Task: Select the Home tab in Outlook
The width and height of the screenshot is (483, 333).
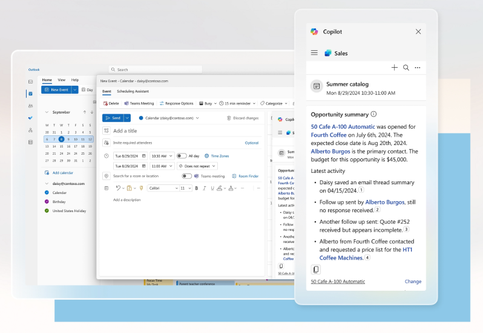Action: [47, 80]
